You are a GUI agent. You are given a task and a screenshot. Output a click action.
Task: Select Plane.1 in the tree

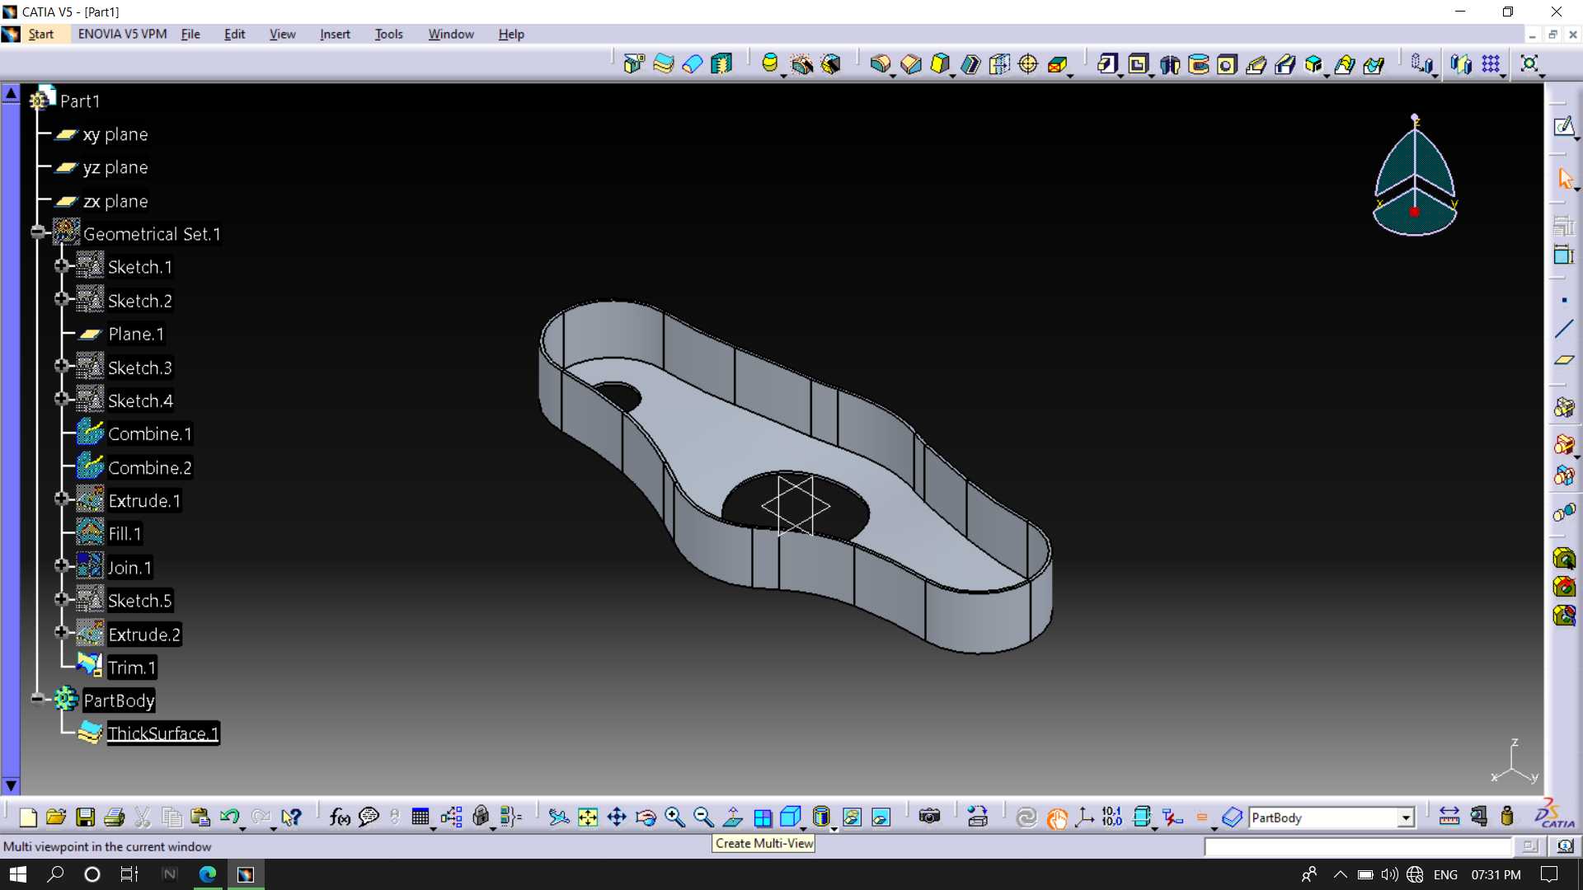[x=136, y=334]
